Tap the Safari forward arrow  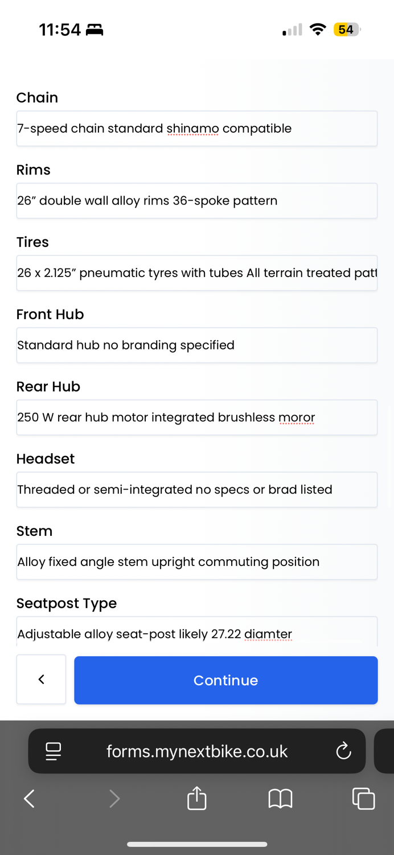(114, 799)
